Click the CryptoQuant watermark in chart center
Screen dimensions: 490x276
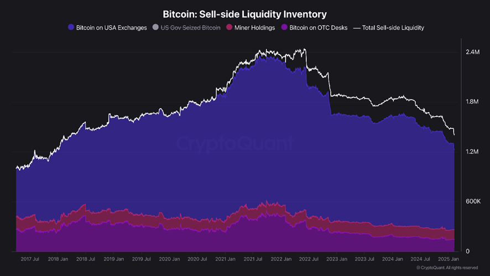(x=235, y=143)
